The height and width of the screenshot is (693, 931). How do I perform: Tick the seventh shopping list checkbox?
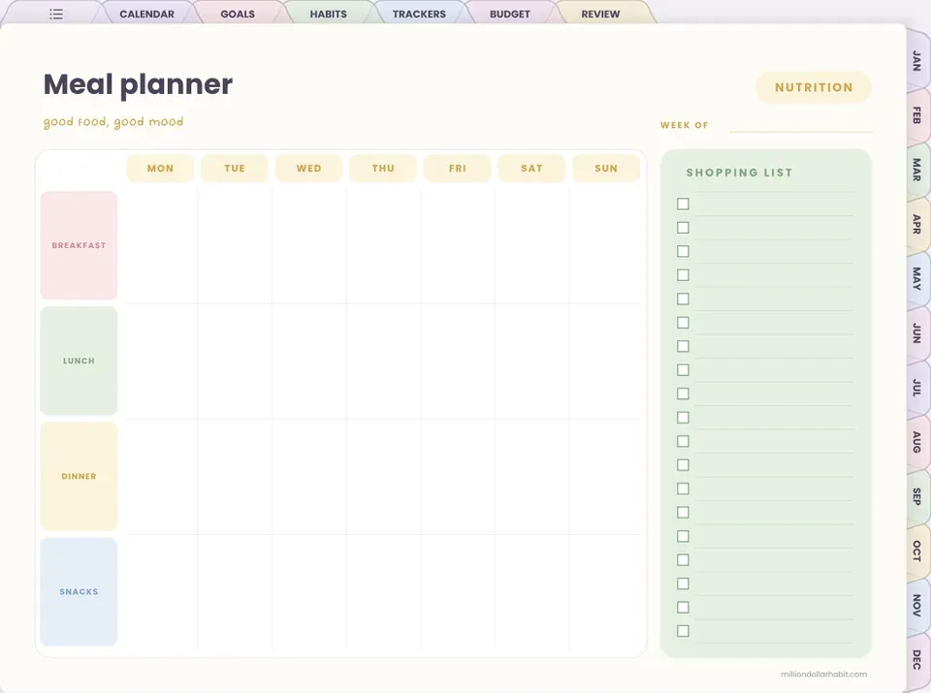[684, 347]
